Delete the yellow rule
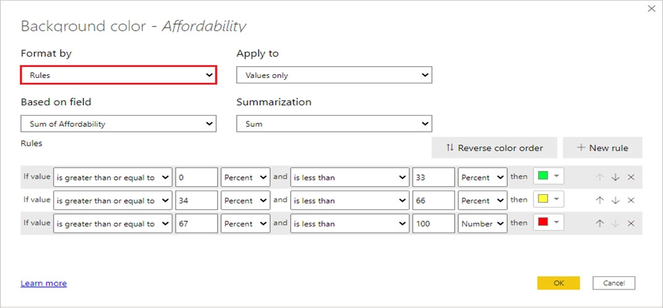The width and height of the screenshot is (663, 308). (x=631, y=200)
